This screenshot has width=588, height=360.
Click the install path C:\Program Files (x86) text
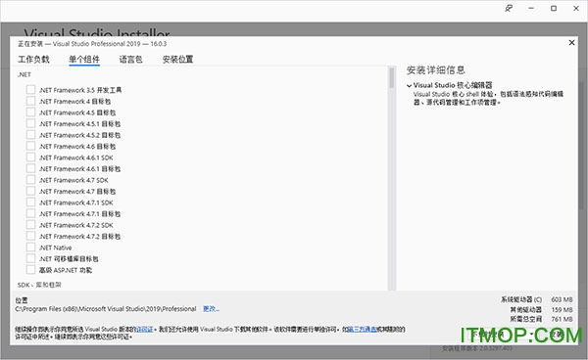coord(106,309)
